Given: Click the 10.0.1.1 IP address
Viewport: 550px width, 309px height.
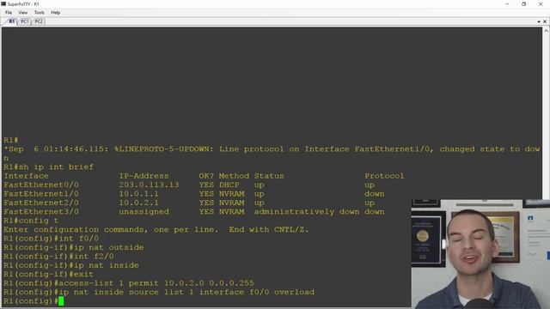Looking at the screenshot, I should (x=138, y=194).
